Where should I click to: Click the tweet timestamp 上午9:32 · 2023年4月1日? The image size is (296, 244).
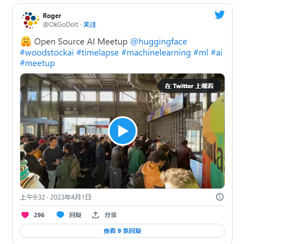(55, 197)
